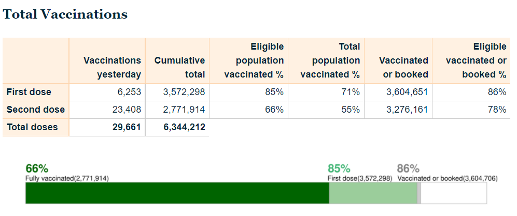Click Total population vaccinated % header
517x216 pixels.
330,60
